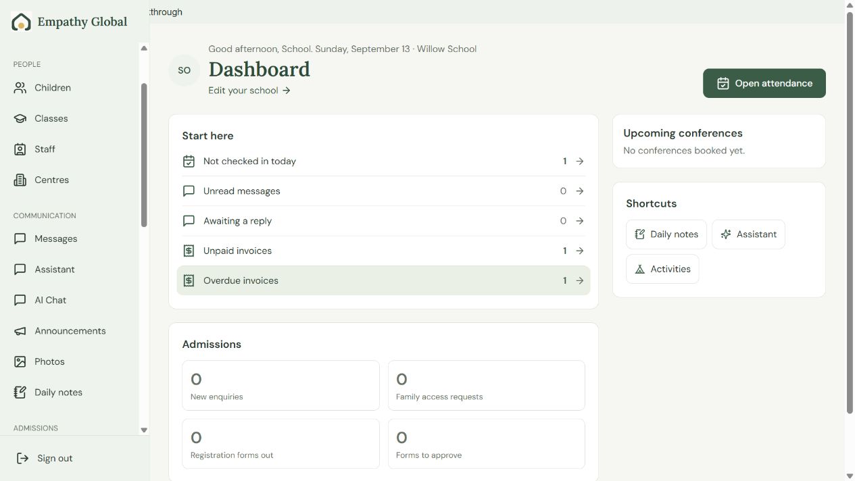855x481 pixels.
Task: Open the Daily notes shortcut
Action: tap(666, 234)
